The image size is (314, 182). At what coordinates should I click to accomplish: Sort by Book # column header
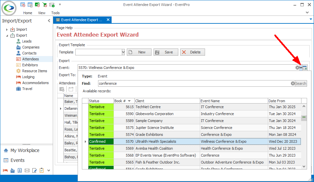124,101
